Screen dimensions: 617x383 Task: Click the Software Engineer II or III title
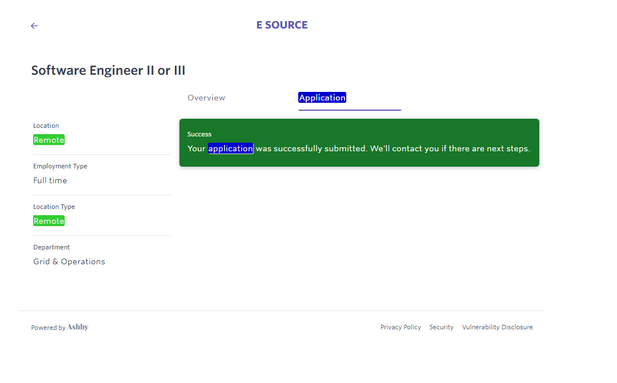coord(108,70)
